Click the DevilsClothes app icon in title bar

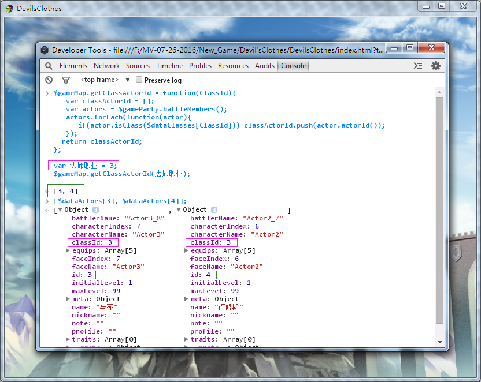9,9
